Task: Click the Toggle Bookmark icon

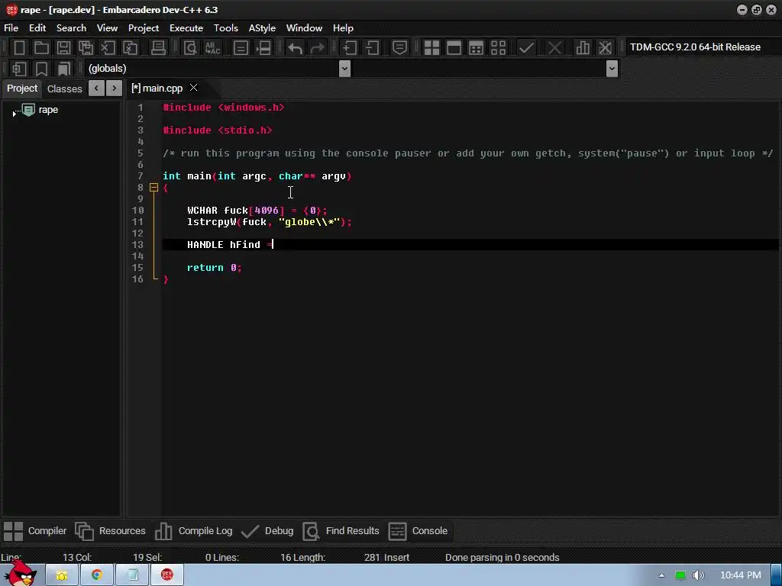Action: click(x=41, y=68)
